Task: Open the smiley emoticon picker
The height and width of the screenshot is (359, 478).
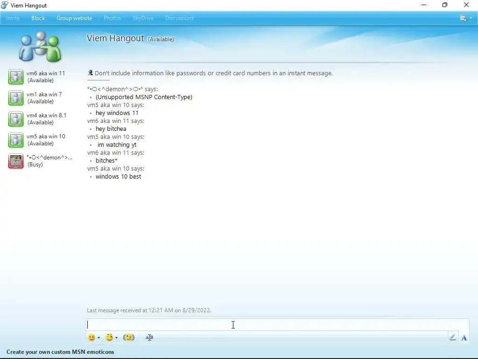Action: pos(91,337)
